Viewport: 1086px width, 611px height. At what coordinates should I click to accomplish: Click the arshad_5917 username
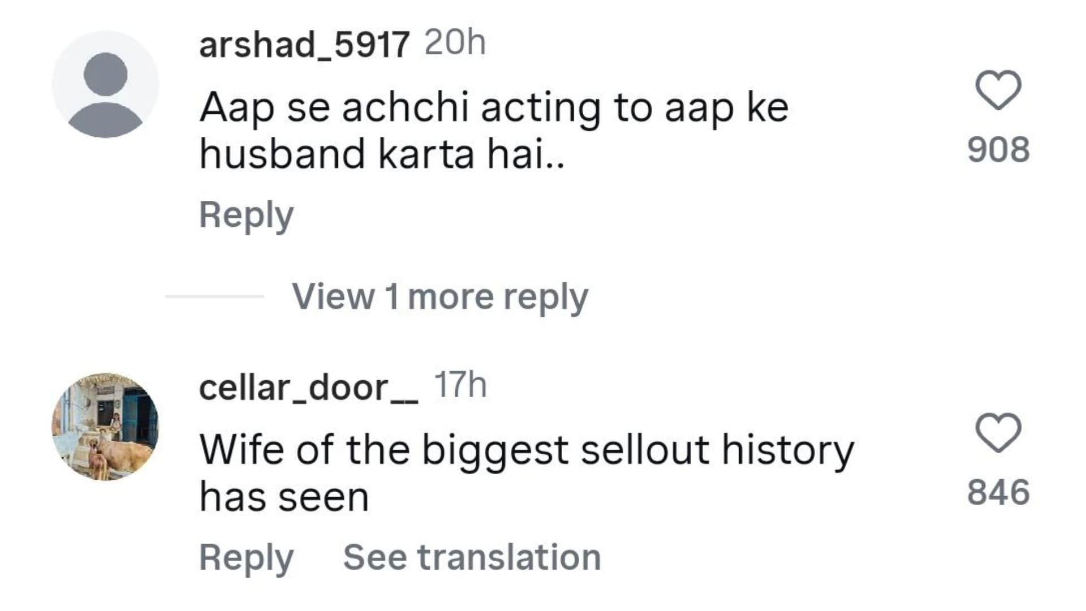click(304, 45)
